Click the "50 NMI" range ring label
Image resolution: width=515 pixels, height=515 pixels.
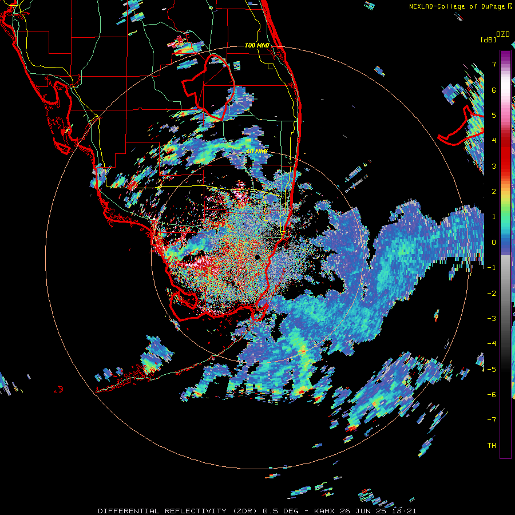click(x=257, y=151)
